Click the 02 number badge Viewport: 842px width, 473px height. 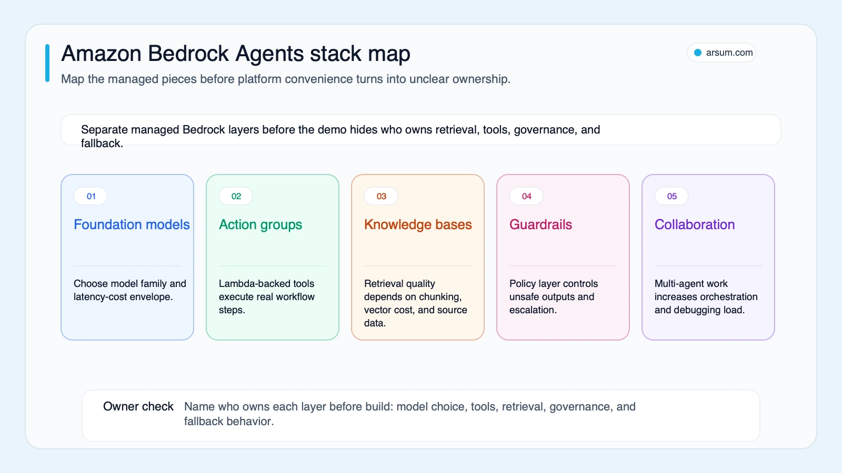pyautogui.click(x=236, y=196)
